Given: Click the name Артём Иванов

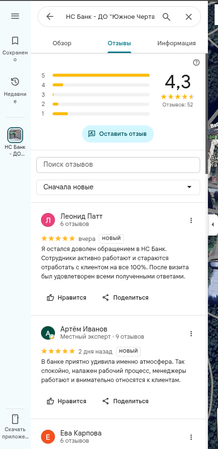Looking at the screenshot, I should coord(84,329).
